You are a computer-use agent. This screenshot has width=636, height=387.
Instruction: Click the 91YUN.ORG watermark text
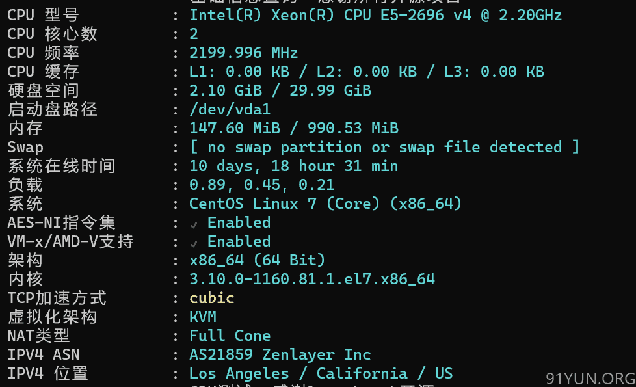click(x=590, y=379)
